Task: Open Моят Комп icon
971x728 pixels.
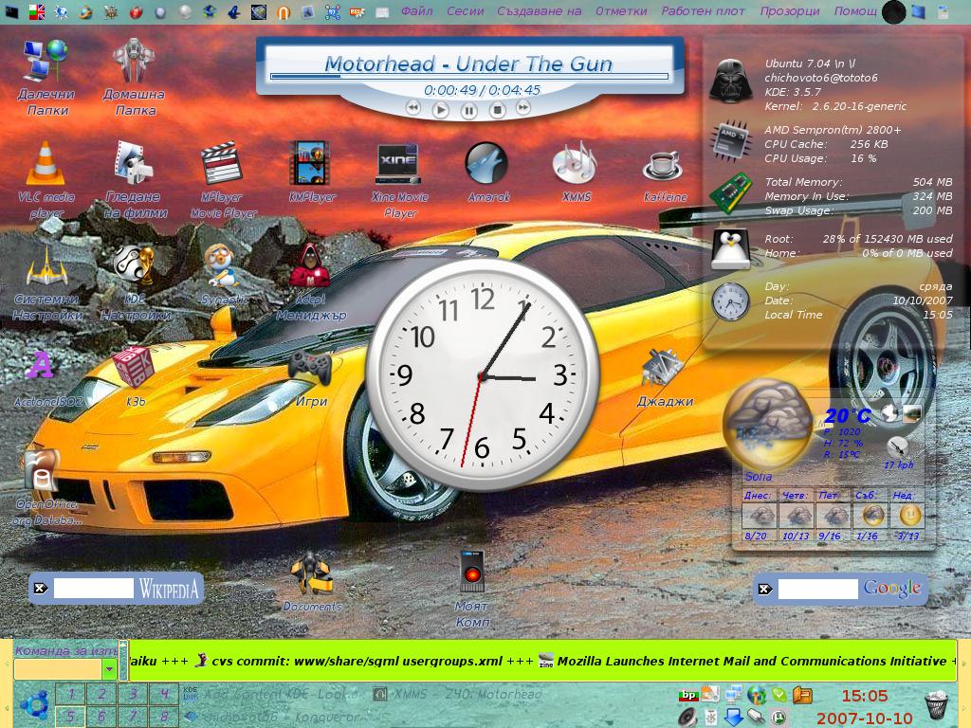Action: [x=472, y=571]
